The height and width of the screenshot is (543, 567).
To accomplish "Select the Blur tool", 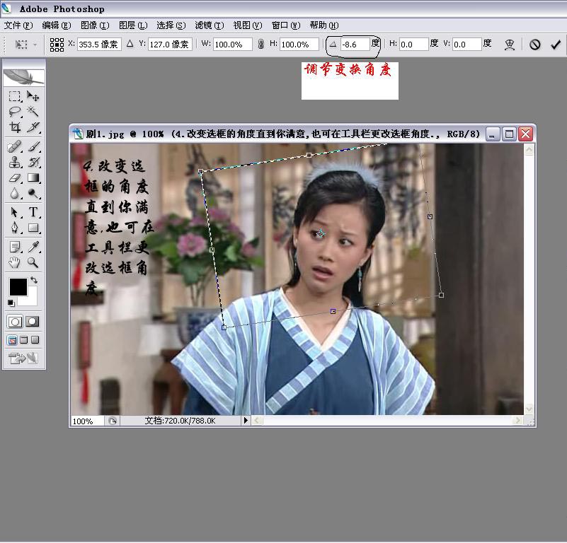I will coord(15,194).
